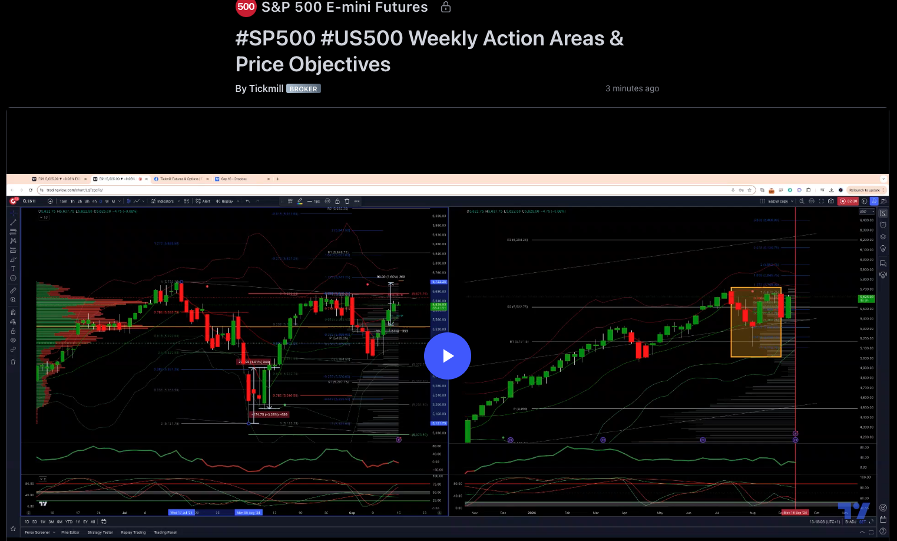Start bar Replay mode

224,201
